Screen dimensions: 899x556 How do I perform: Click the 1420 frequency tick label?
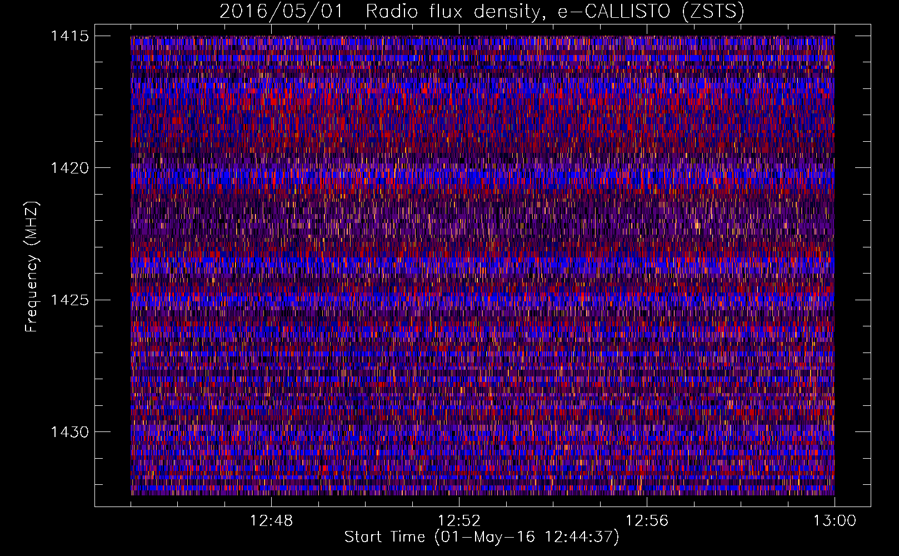[70, 168]
